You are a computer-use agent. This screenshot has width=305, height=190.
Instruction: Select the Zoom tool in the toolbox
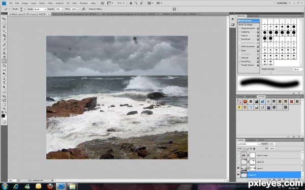click(x=4, y=108)
